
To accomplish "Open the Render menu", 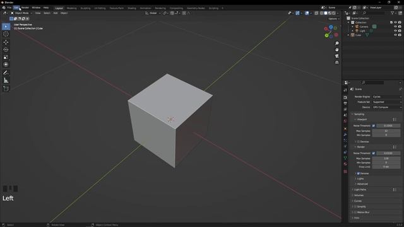I will (25, 8).
